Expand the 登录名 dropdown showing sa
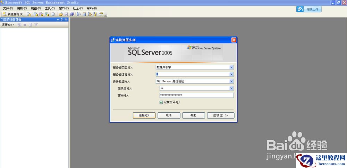 (231, 88)
